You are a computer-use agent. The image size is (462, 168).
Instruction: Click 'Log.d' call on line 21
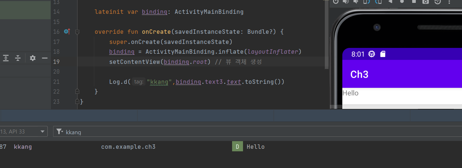tap(118, 82)
